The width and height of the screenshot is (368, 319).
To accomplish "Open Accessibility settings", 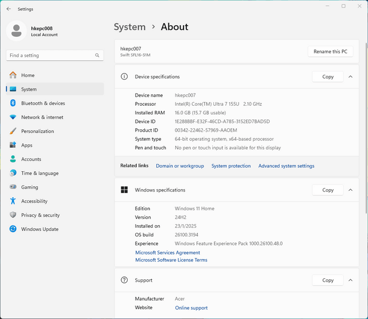I will click(x=55, y=201).
